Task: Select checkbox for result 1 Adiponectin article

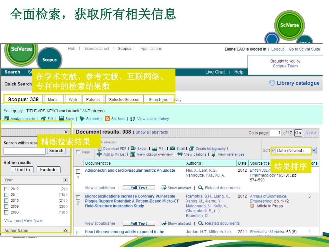Action: tap(78, 171)
